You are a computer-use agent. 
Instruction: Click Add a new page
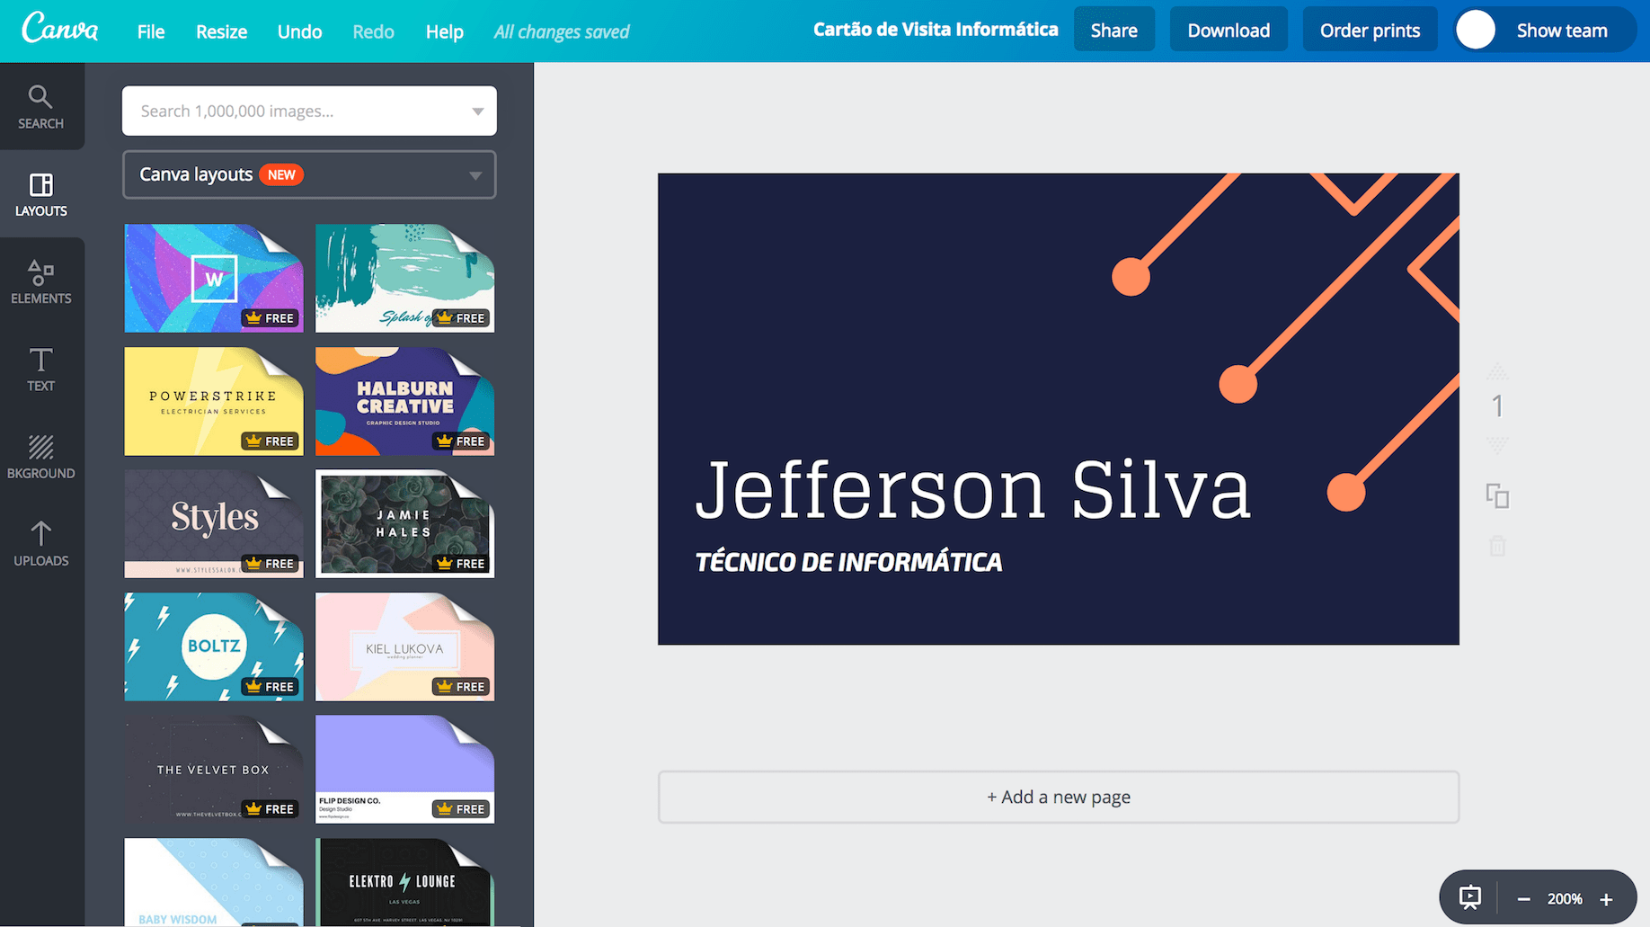[x=1059, y=797]
